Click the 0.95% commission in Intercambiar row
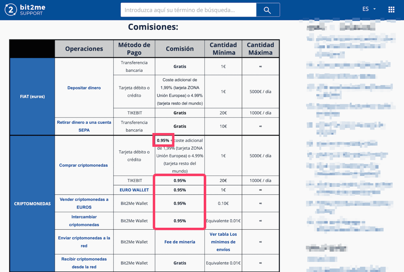Viewport: 404px width, 272px height. [x=180, y=221]
